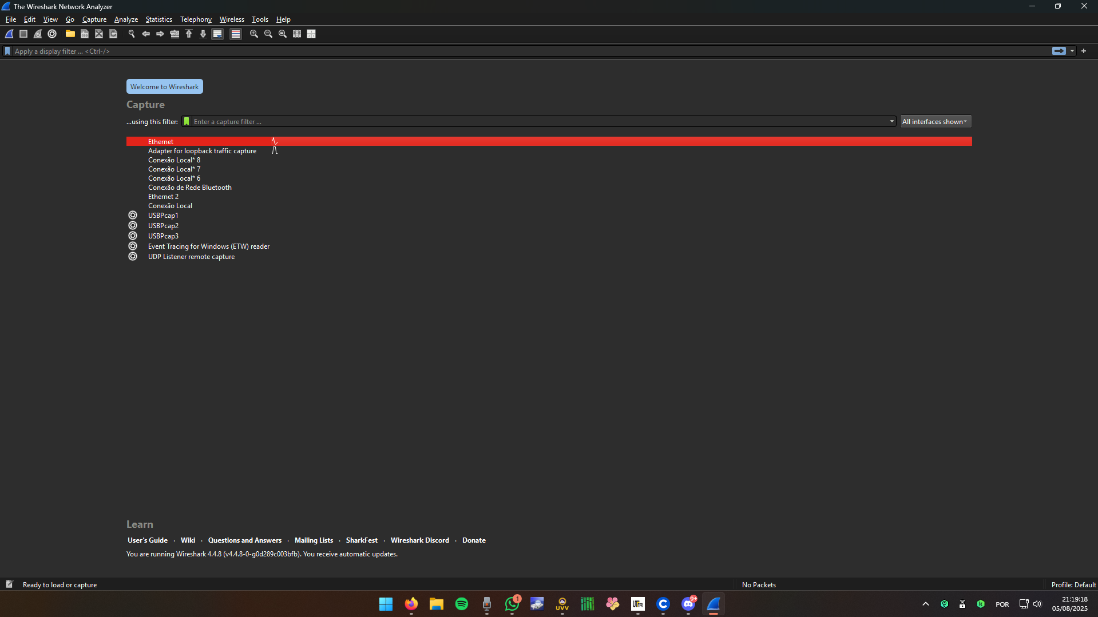Open the Wireless menu
The image size is (1098, 617).
[x=232, y=19]
